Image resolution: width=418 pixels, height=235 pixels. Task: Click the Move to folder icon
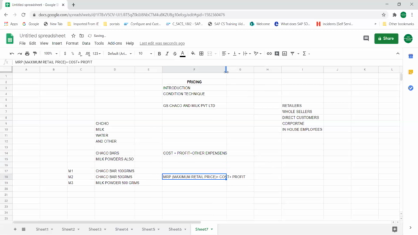tap(81, 36)
